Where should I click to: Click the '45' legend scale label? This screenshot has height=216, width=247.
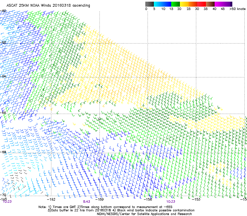click(223, 9)
